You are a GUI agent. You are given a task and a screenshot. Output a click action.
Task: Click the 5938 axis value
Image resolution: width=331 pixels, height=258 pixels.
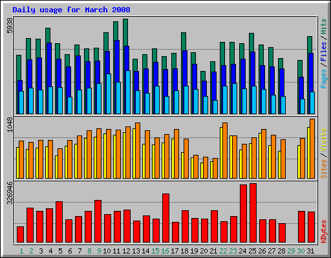tap(10, 25)
